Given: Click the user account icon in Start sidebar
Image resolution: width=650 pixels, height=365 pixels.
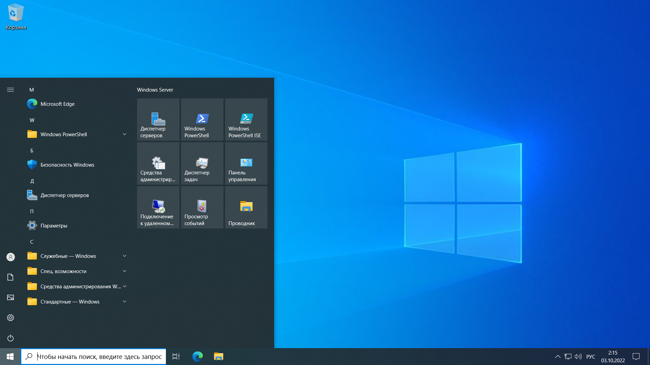Looking at the screenshot, I should (10, 257).
